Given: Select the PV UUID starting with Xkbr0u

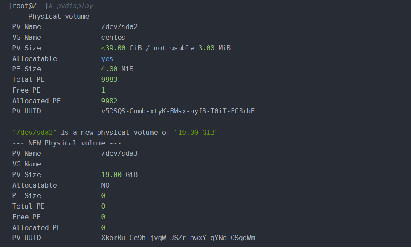Looking at the screenshot, I should click(x=178, y=238).
